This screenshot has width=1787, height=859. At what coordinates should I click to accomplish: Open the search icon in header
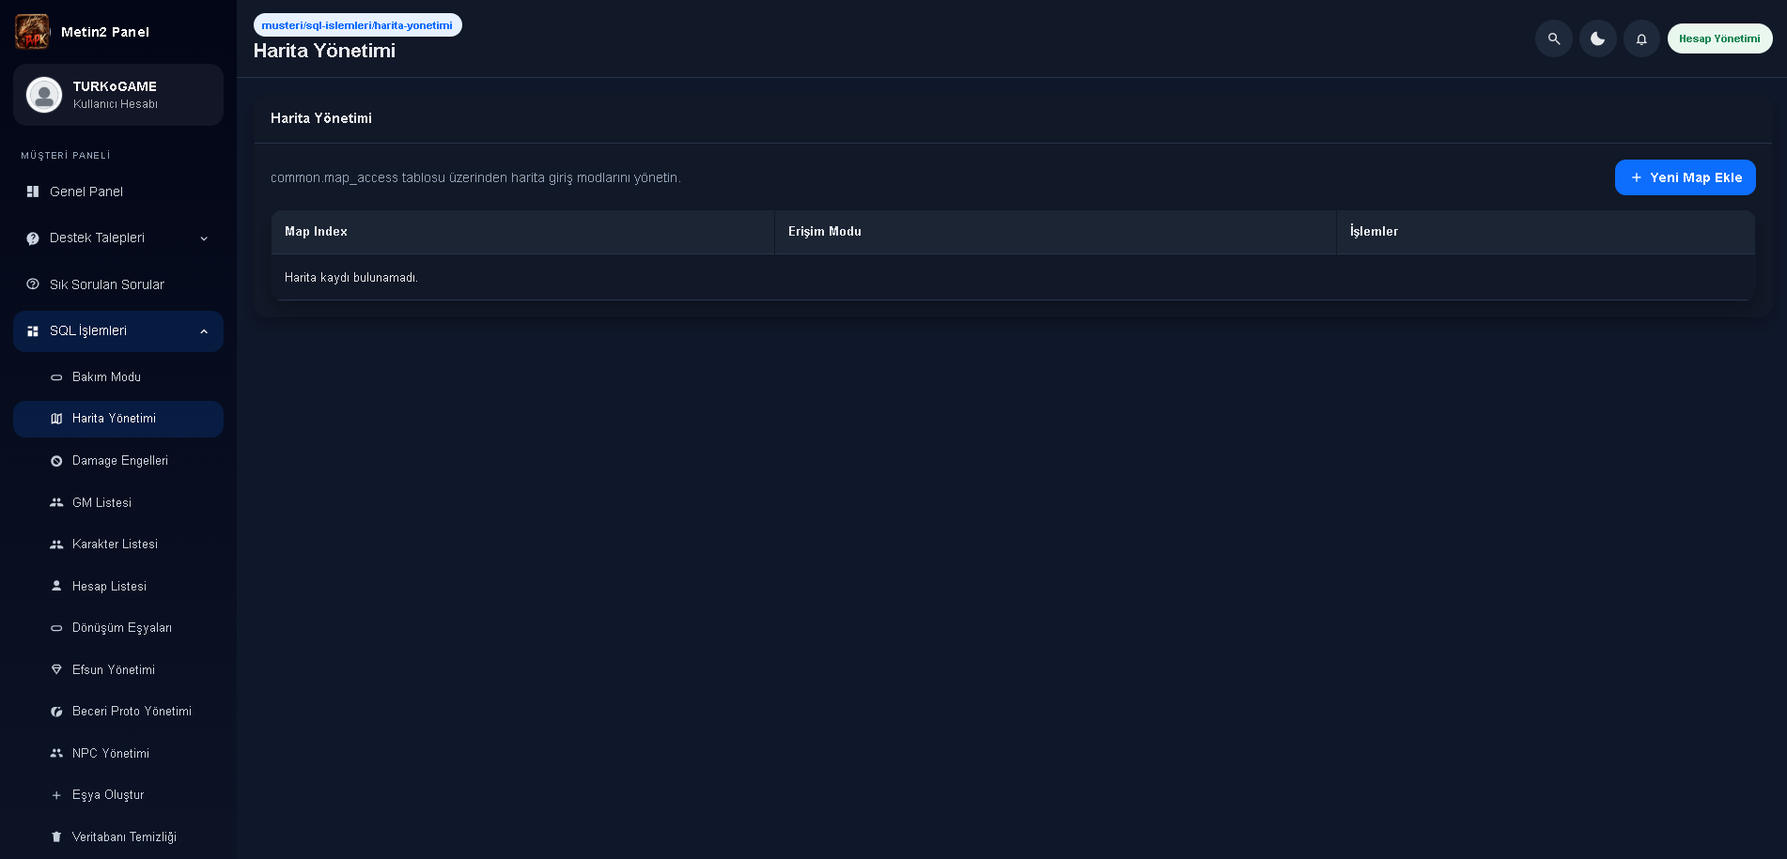(1554, 38)
